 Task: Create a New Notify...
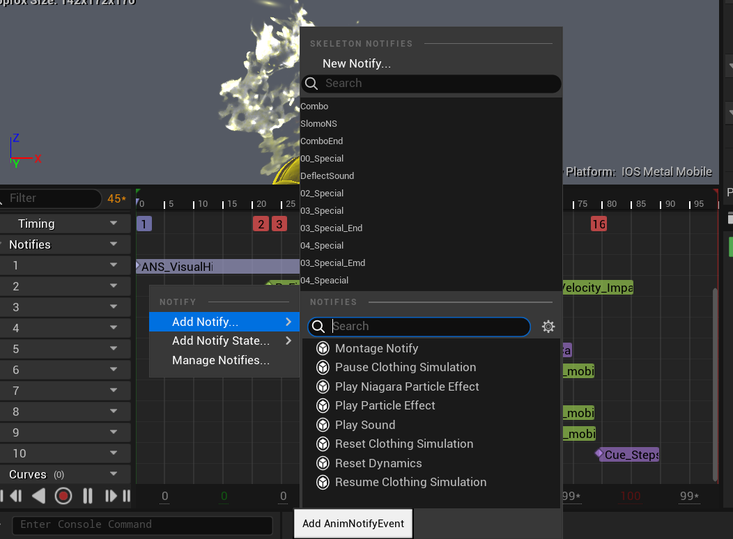click(x=356, y=63)
